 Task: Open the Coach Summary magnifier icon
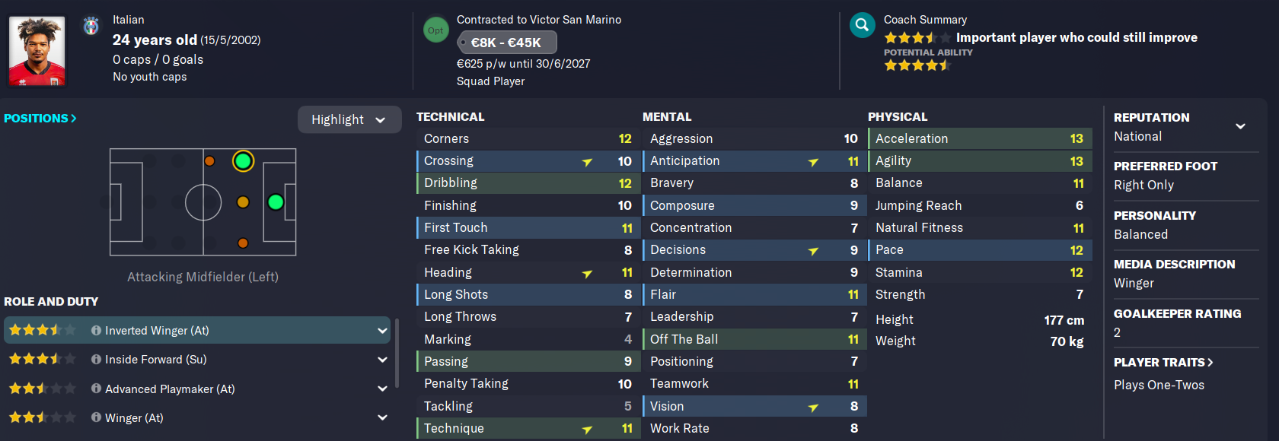(862, 25)
